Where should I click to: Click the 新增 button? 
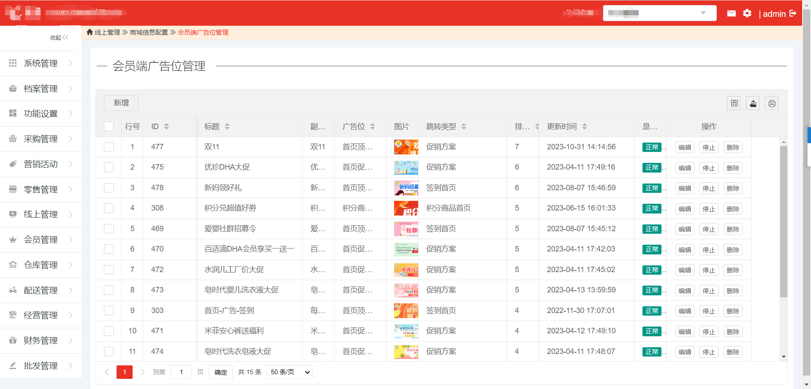point(121,103)
